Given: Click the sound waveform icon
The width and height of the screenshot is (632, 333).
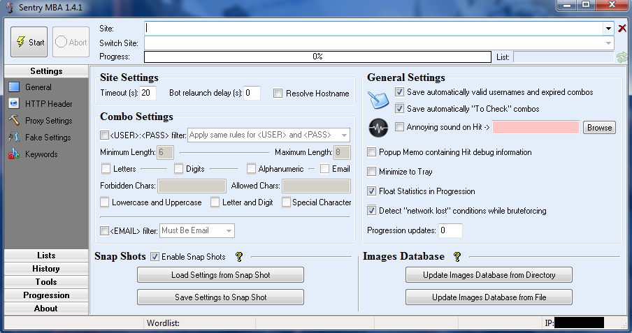Looking at the screenshot, I should point(378,128).
